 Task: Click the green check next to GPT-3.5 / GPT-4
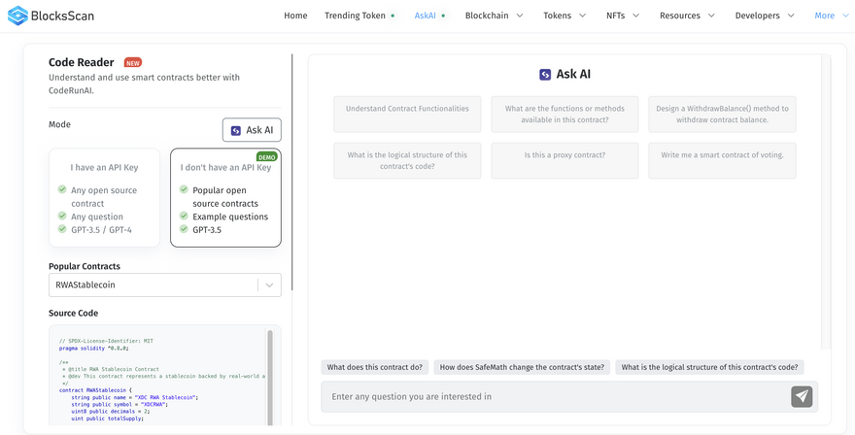pos(62,230)
